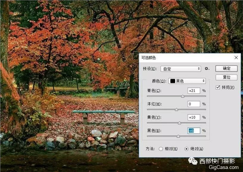This screenshot has height=172, width=243.
Task: Click the black color swatch in 颜色 dropdown
Action: click(172, 81)
